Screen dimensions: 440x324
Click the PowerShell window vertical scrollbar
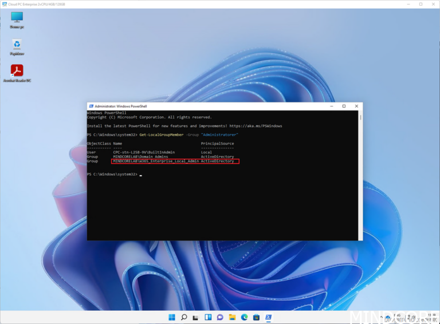click(x=360, y=172)
